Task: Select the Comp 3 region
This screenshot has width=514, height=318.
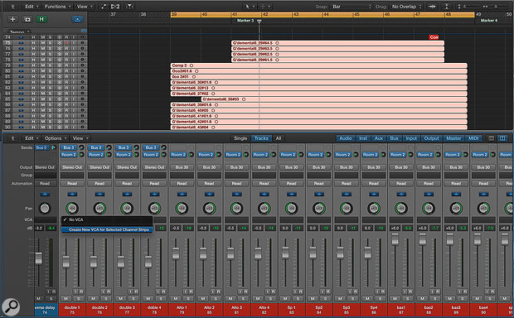Action: pos(318,65)
